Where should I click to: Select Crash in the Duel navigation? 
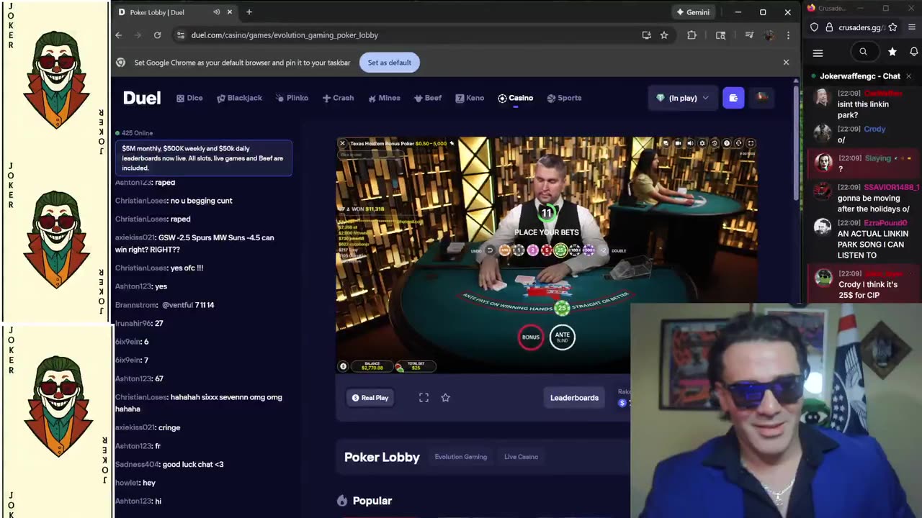(338, 98)
